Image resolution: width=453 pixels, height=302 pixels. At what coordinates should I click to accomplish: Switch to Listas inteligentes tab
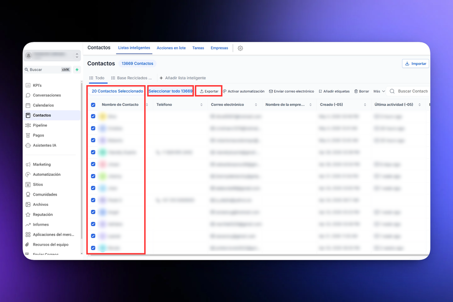pyautogui.click(x=134, y=48)
